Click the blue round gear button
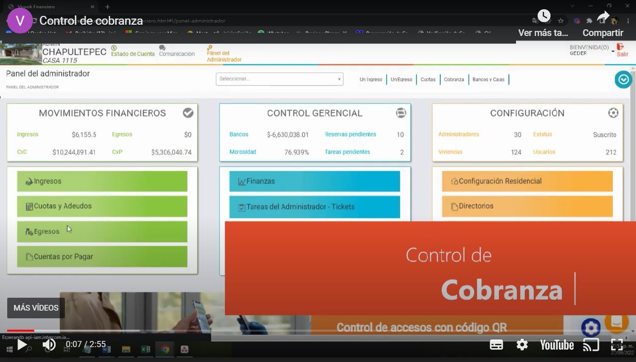The height and width of the screenshot is (362, 636). (x=591, y=328)
